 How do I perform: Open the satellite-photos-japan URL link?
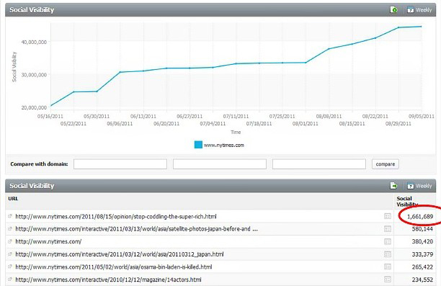136,229
